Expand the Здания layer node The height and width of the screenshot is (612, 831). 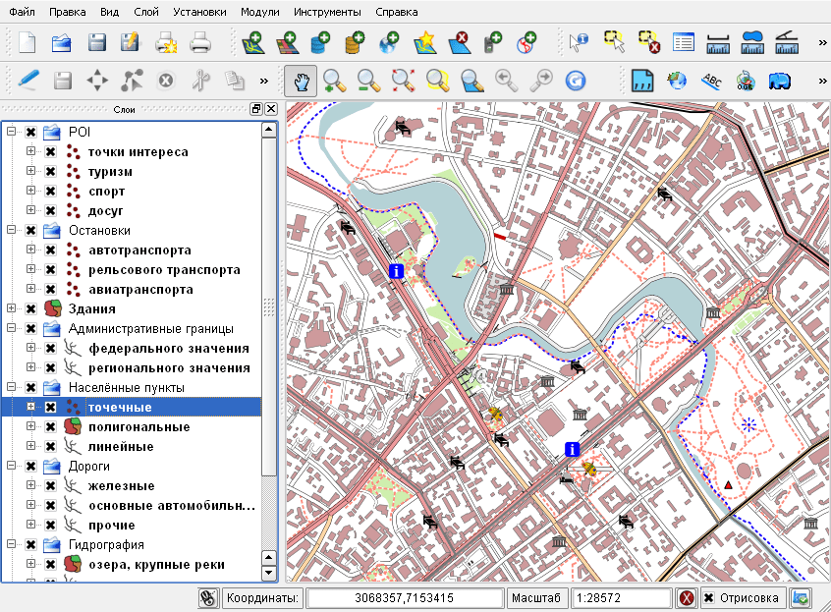pyautogui.click(x=13, y=309)
